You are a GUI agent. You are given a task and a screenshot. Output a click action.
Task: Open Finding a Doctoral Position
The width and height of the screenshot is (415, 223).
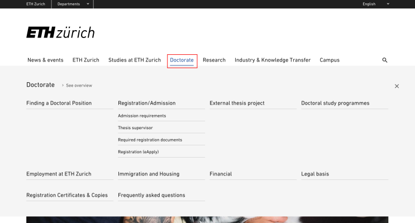[59, 103]
